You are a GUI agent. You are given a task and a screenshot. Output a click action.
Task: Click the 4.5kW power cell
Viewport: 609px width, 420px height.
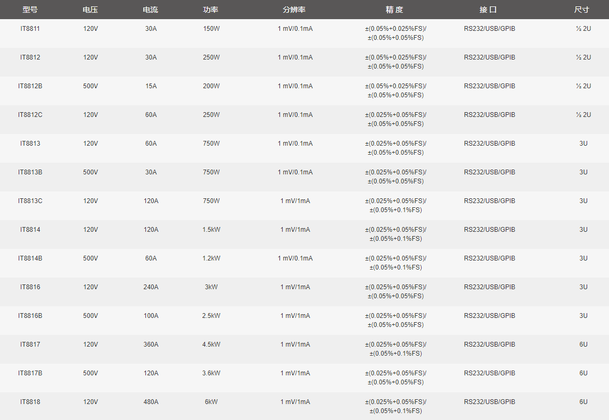[x=211, y=345]
